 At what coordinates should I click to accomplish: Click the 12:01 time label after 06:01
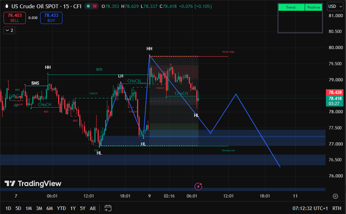point(89,196)
